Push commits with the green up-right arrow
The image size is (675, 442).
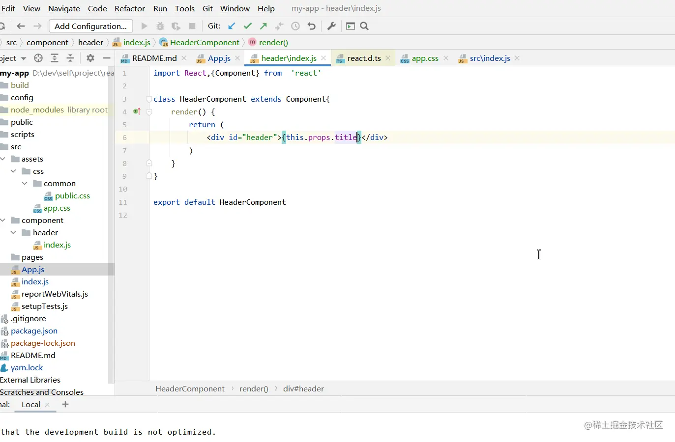[264, 26]
